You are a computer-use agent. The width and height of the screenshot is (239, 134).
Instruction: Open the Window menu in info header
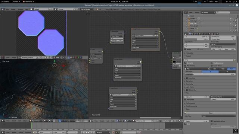tap(20, 9)
